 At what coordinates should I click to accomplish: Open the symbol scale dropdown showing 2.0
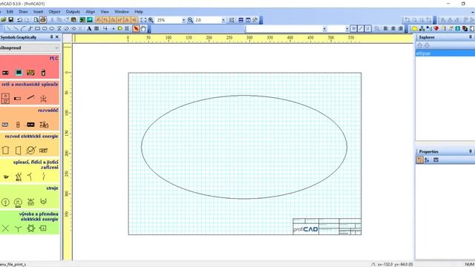tap(223, 20)
